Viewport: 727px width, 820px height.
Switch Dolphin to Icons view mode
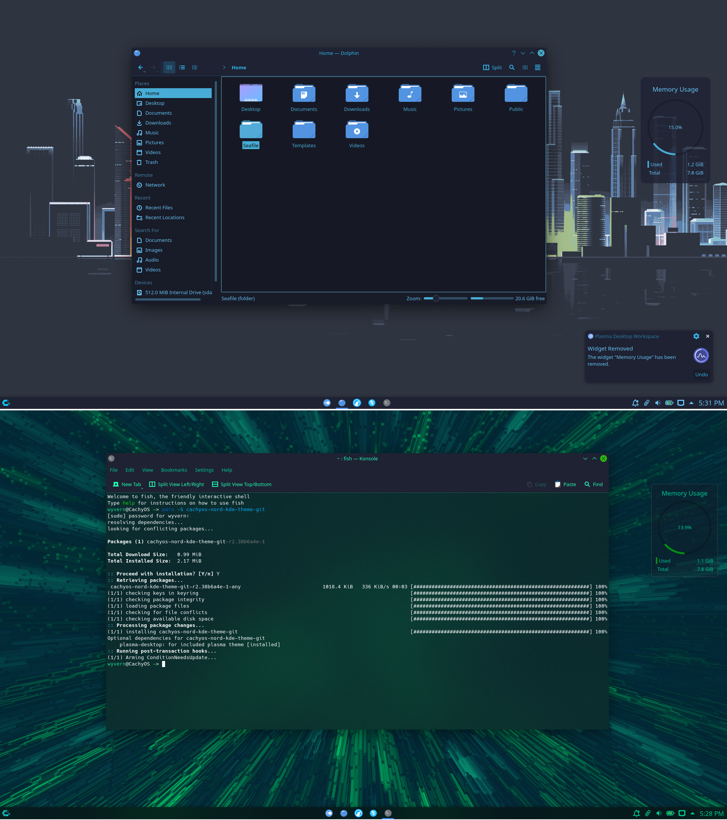pos(169,67)
